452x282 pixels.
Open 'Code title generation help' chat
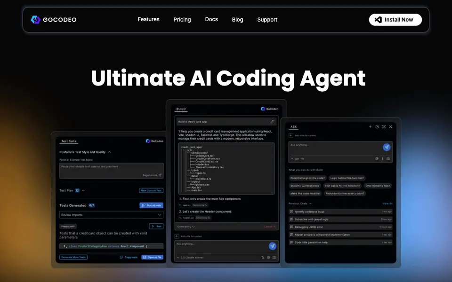tap(340, 243)
